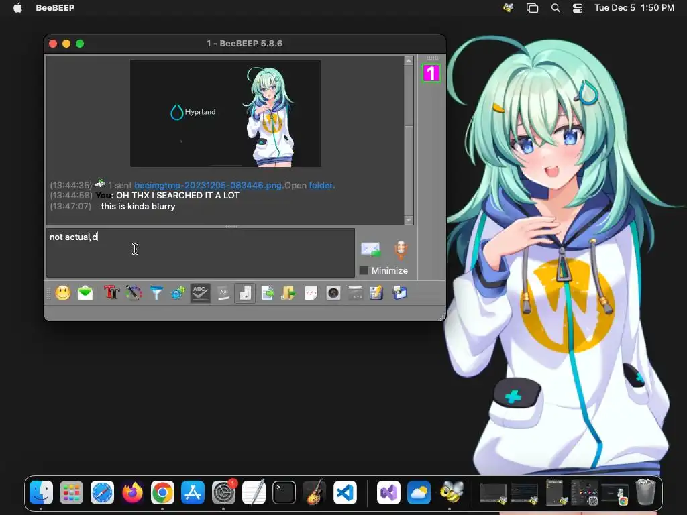Click the BeeBEEP bee menu bar icon
Image resolution: width=687 pixels, height=515 pixels.
(509, 7)
